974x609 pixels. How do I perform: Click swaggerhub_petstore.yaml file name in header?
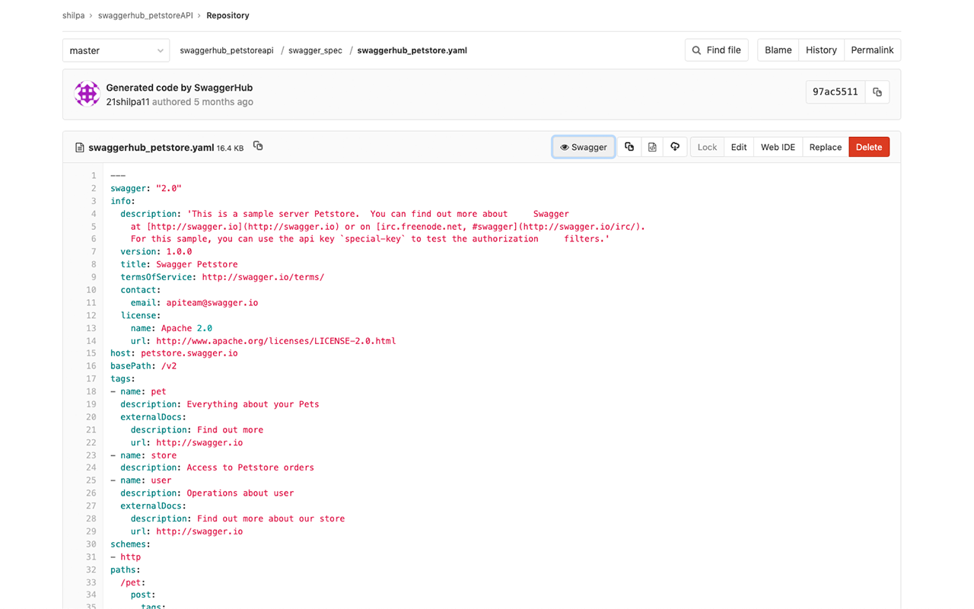[151, 148]
